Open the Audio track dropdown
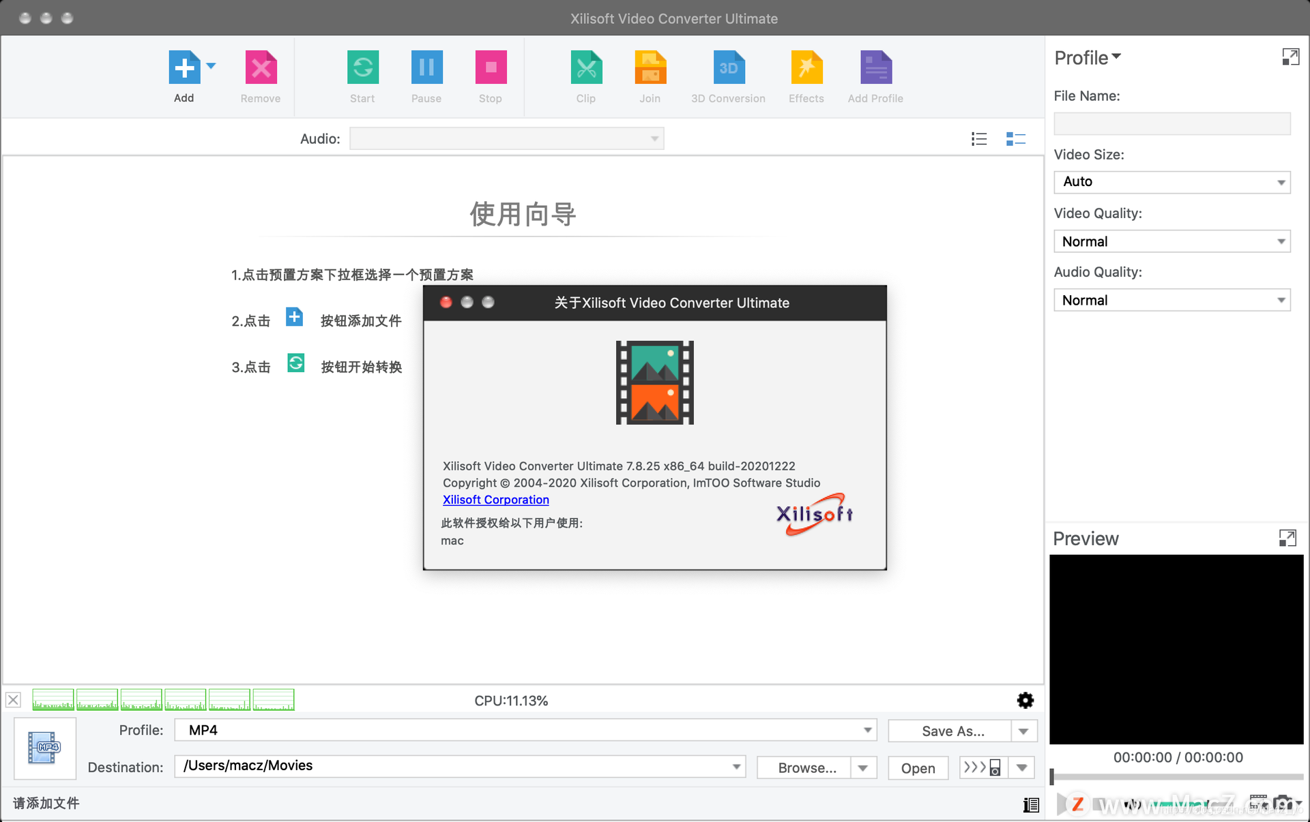1310x822 pixels. coord(506,138)
